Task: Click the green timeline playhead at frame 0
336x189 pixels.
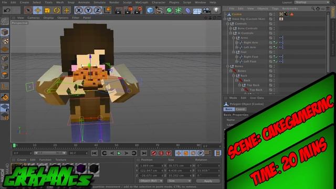Action: pos(14,146)
